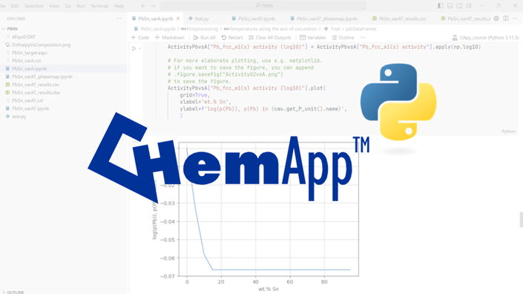This screenshot has height=294, width=523.
Task: Add a new Code cell
Action: tap(140, 38)
